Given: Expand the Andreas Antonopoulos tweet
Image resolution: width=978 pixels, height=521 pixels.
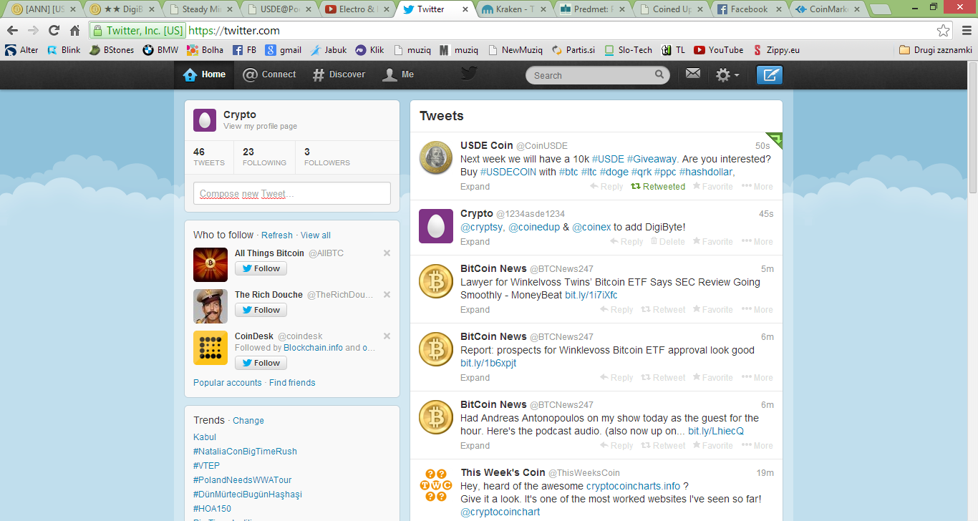Looking at the screenshot, I should coord(475,445).
